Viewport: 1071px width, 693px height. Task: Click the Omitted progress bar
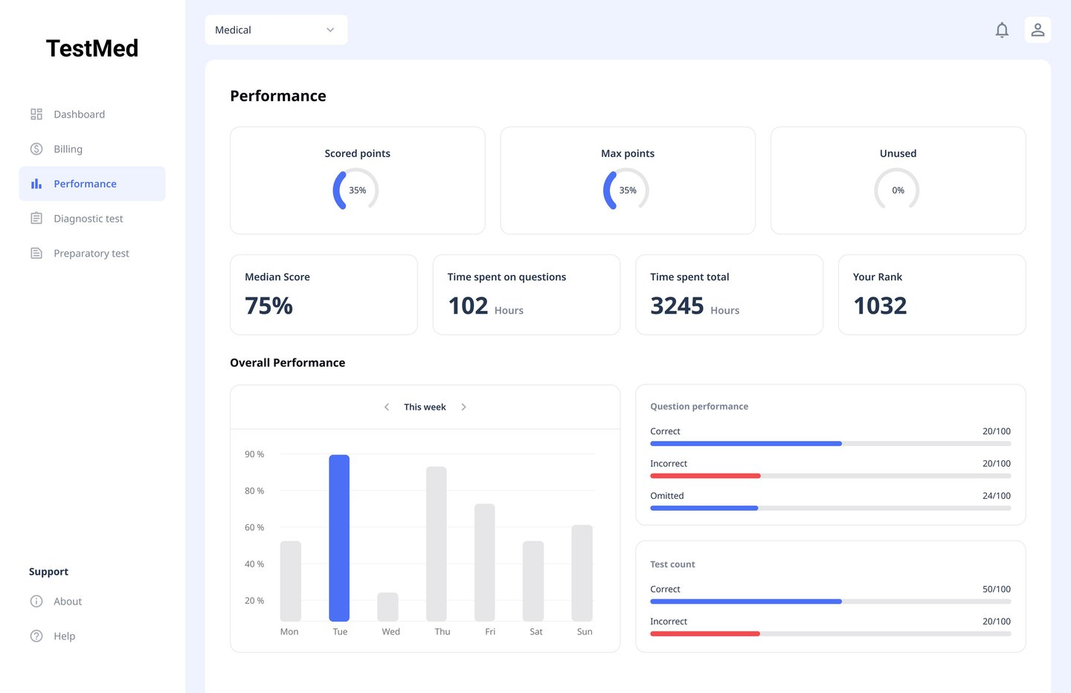pyautogui.click(x=830, y=508)
